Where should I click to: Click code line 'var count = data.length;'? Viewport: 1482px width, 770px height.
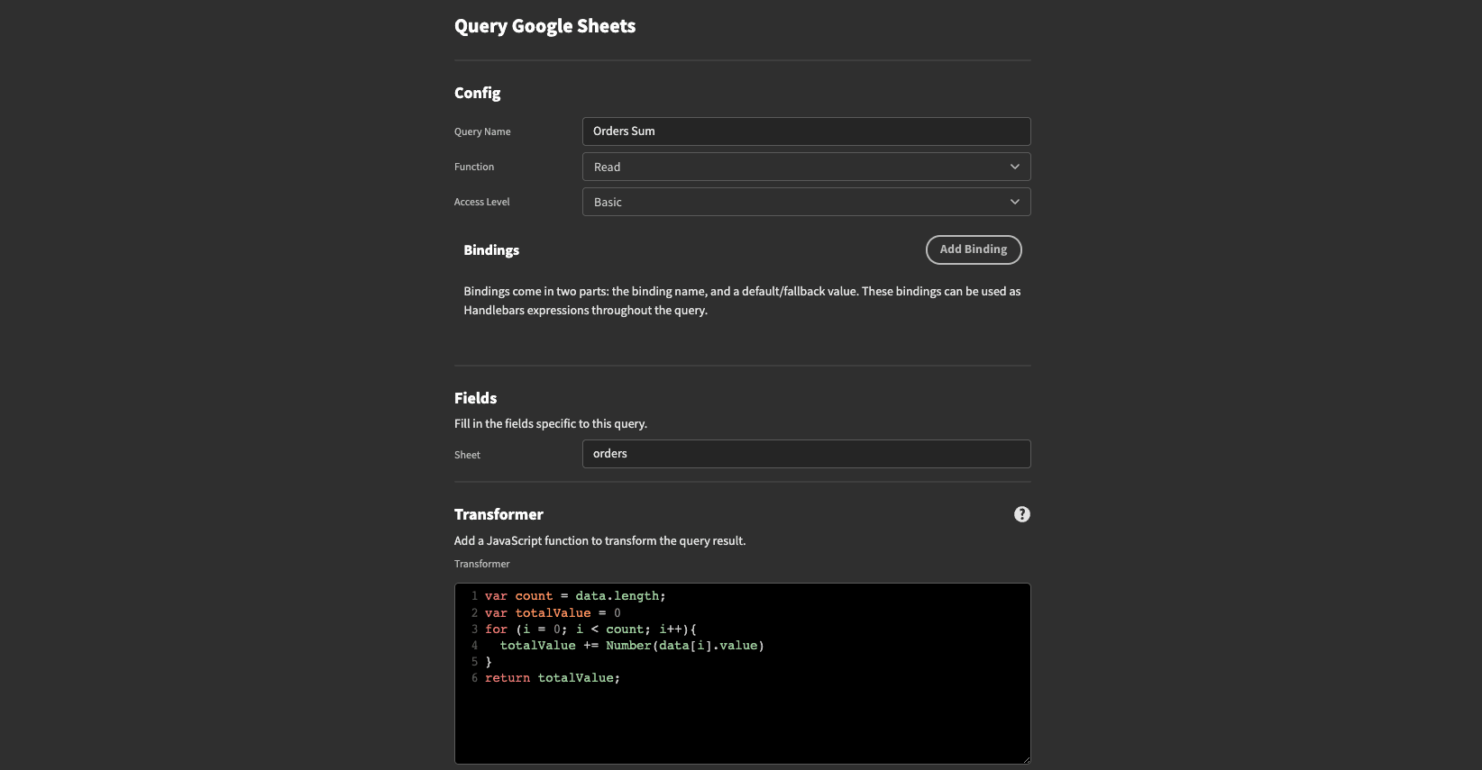[x=575, y=596]
